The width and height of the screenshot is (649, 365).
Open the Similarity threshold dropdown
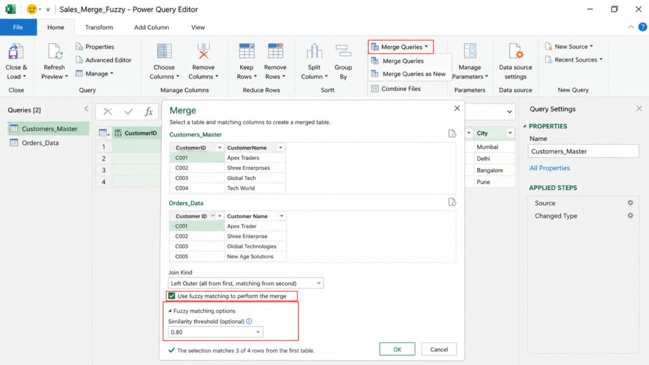click(x=215, y=332)
